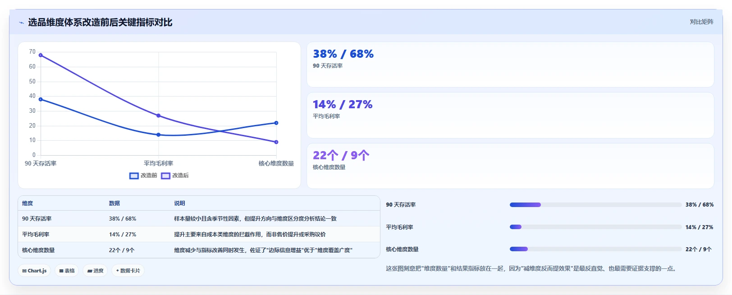Image resolution: width=732 pixels, height=295 pixels.
Task: Click the 改造后 data point at 68
Action: click(41, 55)
